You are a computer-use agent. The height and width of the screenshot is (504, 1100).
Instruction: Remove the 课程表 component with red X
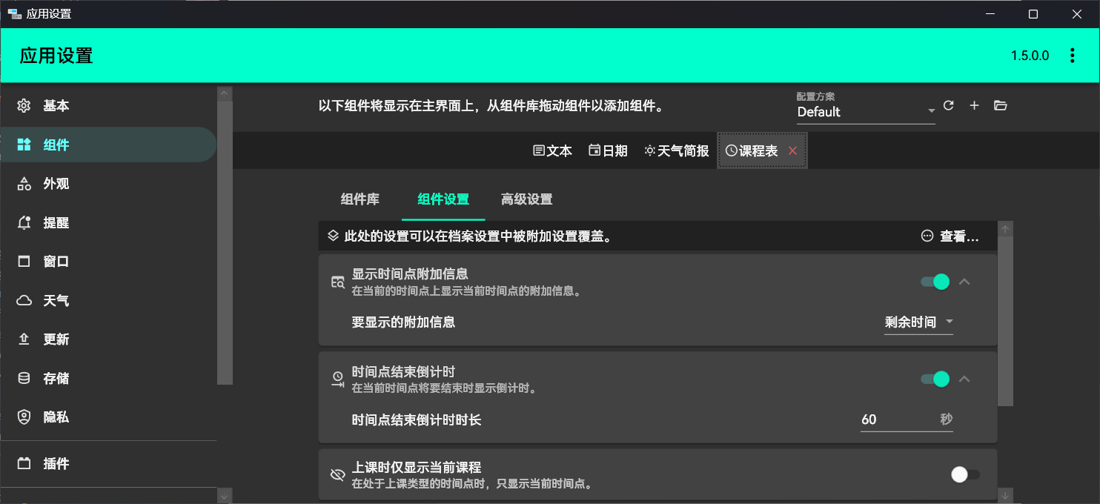pos(792,151)
